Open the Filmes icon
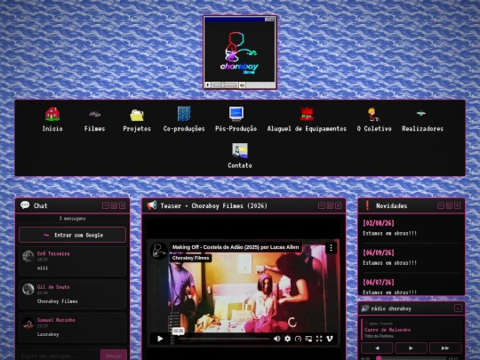The height and width of the screenshot is (360, 480). pos(94,114)
